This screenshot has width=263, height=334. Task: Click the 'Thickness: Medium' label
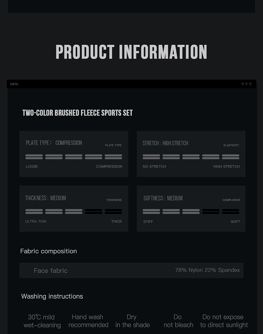tap(46, 198)
